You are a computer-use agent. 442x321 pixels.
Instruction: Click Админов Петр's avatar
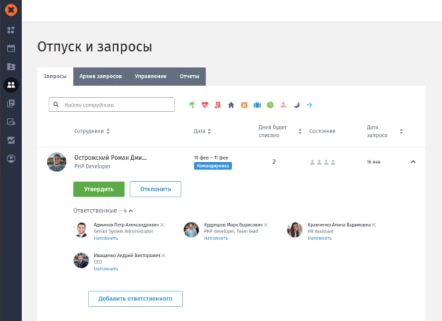[x=81, y=230]
